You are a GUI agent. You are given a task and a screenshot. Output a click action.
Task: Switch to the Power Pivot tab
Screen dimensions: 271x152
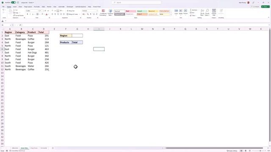point(97,7)
